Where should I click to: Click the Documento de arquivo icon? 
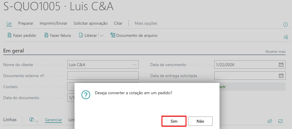[113, 36]
